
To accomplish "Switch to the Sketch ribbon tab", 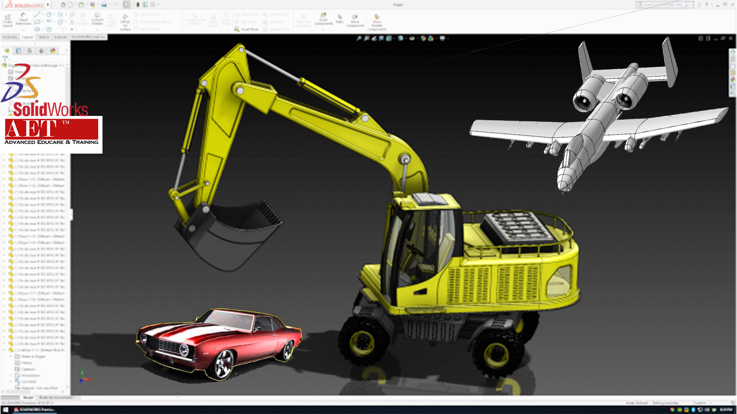I will point(43,37).
